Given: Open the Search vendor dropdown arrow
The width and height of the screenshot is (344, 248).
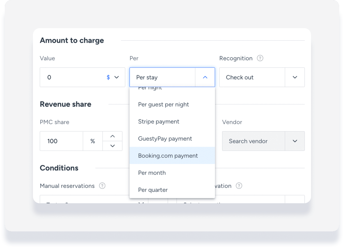Looking at the screenshot, I should (x=295, y=141).
